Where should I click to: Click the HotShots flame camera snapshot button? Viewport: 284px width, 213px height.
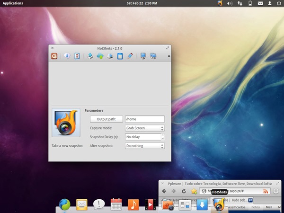tap(66, 123)
